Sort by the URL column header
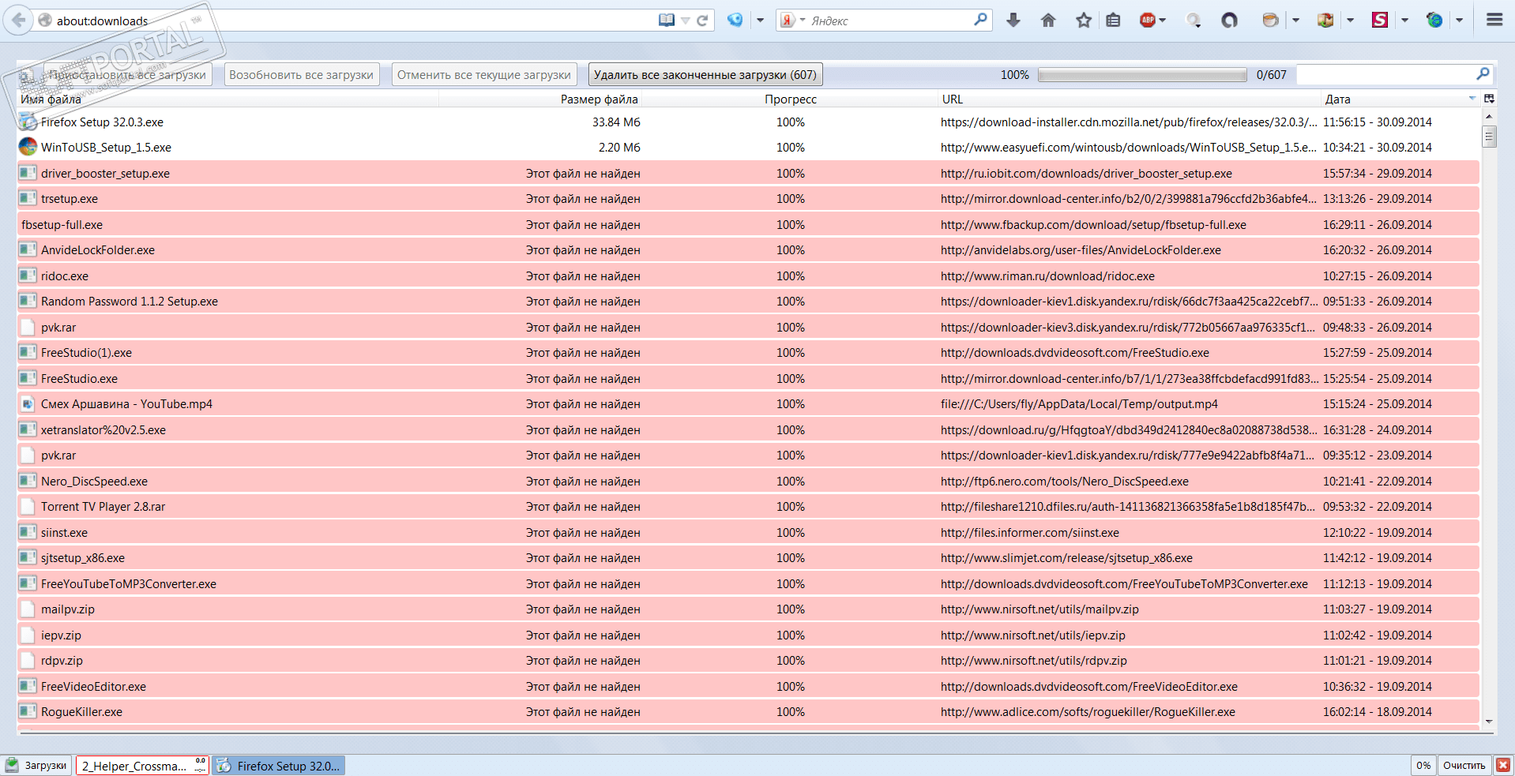This screenshot has width=1515, height=776. 1130,99
